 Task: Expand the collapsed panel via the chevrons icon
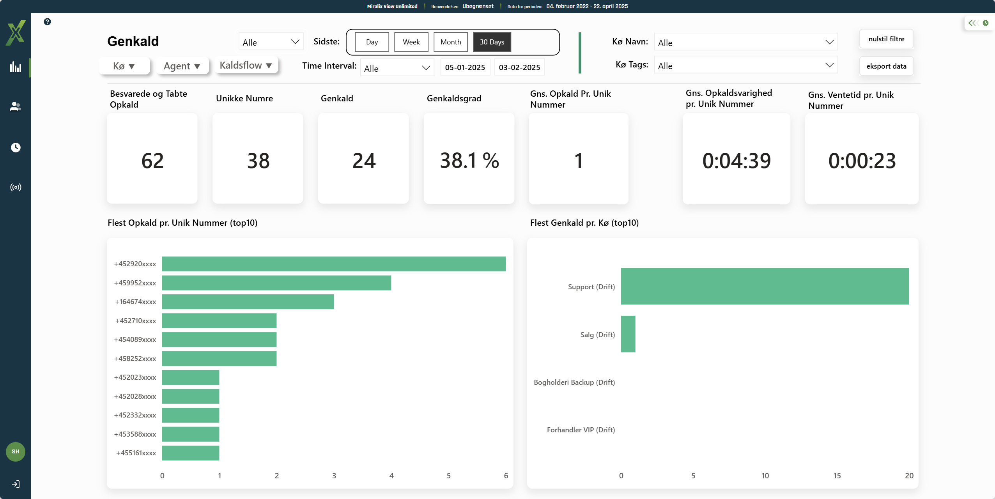click(973, 23)
